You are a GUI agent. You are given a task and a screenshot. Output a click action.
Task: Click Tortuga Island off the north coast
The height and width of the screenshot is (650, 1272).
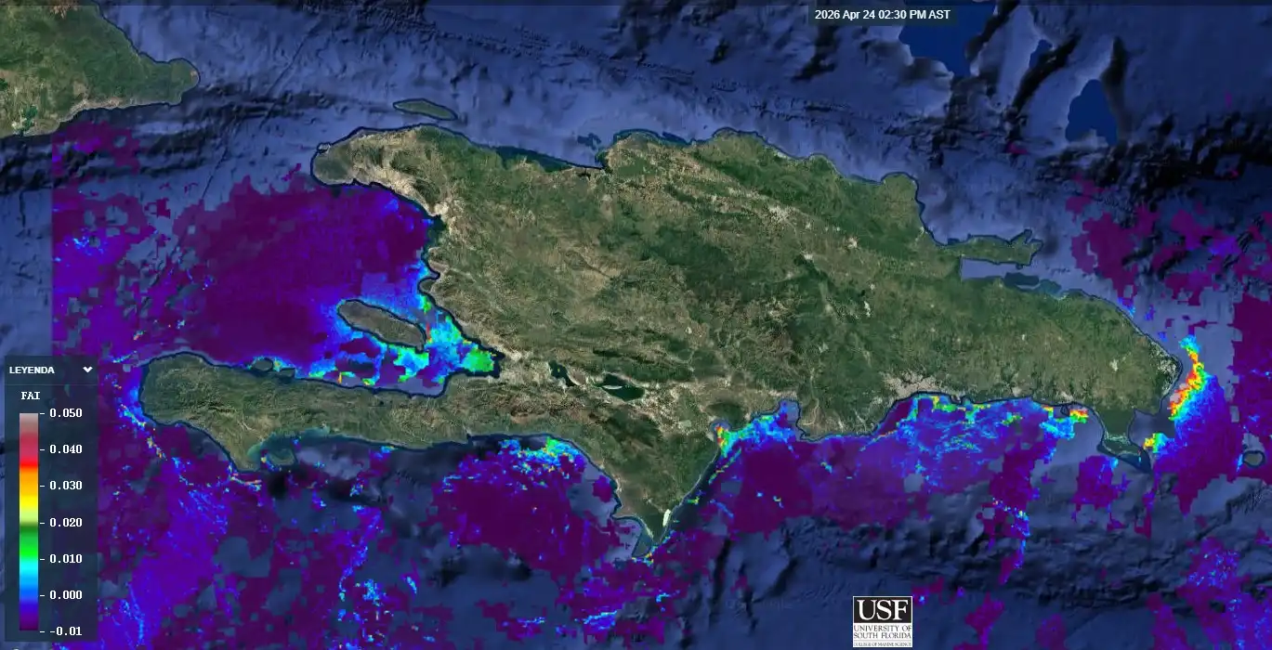click(426, 110)
